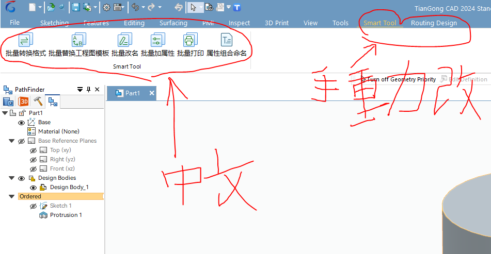
Task: Launch 批量加属性 batch attribute tool
Action: click(x=157, y=45)
